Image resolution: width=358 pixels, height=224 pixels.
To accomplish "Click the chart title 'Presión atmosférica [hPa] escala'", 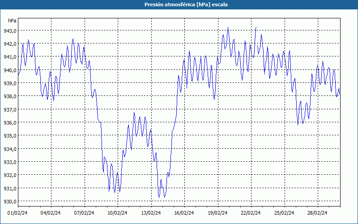I will (186, 4).
